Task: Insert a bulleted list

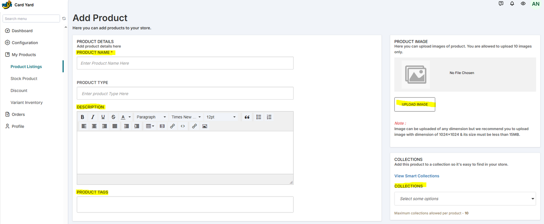Action: tap(259, 117)
